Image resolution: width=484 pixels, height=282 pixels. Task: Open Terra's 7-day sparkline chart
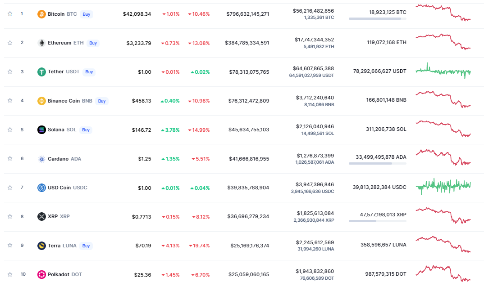coord(443,244)
